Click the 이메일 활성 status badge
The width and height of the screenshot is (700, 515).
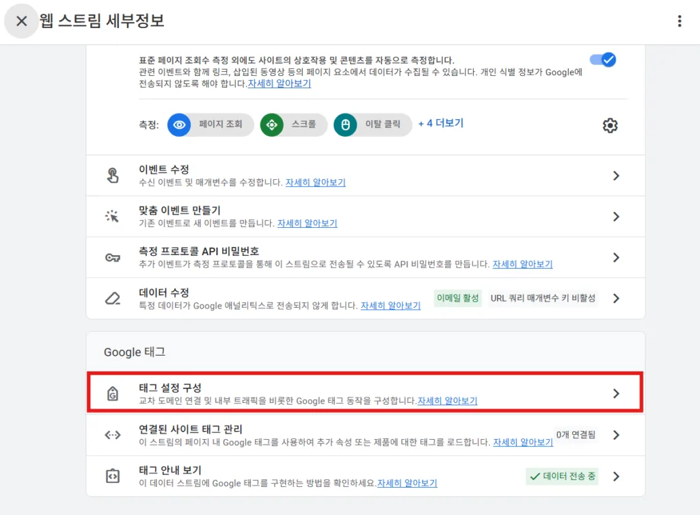coord(457,298)
